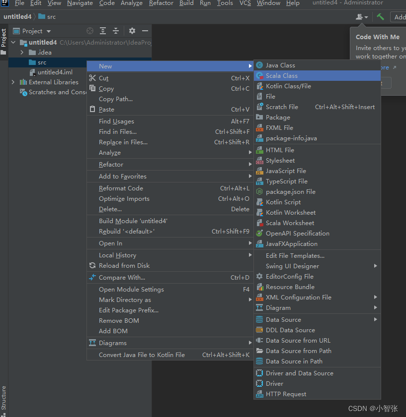Expand the Refactor submenu in context menu

(170, 164)
